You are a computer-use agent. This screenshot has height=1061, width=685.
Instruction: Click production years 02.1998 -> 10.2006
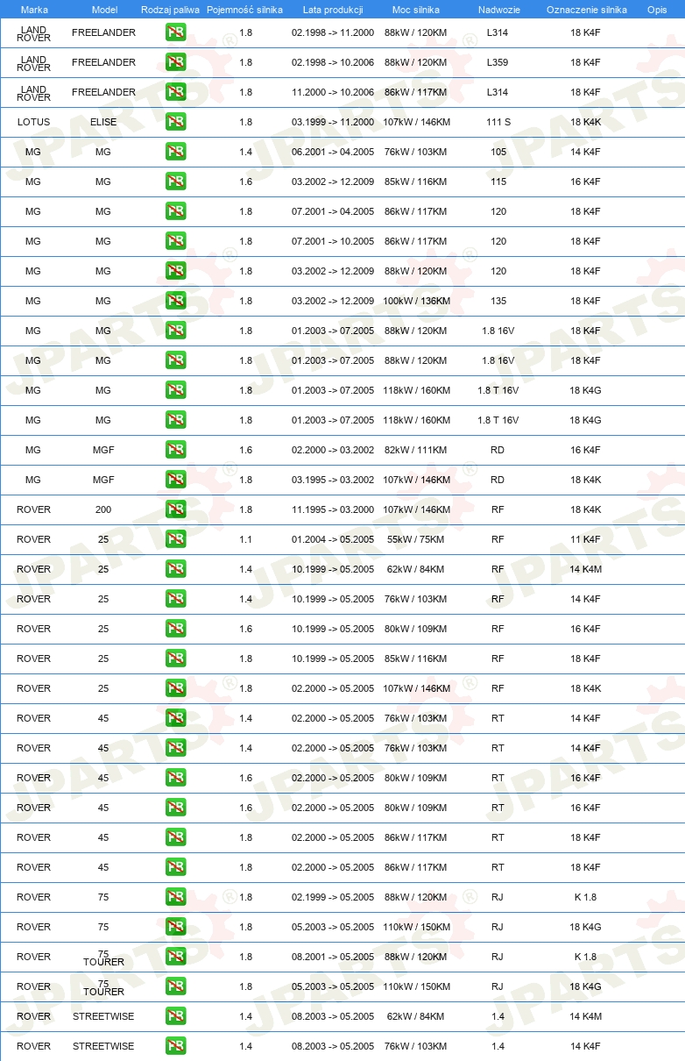coord(333,62)
